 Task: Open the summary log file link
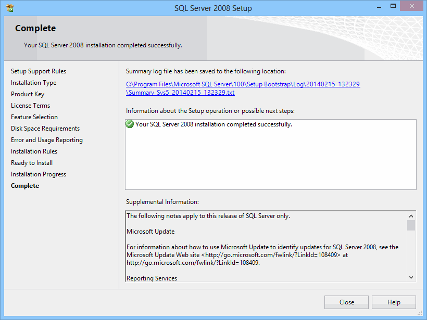pos(243,88)
